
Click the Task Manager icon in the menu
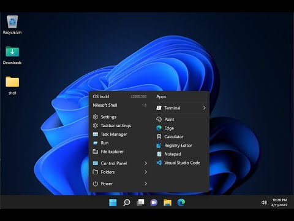coord(96,134)
